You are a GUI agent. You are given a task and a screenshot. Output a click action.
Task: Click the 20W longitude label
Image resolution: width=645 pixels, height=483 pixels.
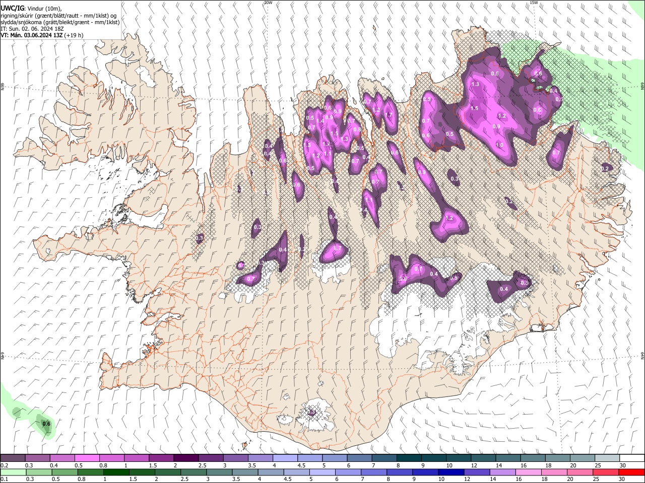coord(268,3)
